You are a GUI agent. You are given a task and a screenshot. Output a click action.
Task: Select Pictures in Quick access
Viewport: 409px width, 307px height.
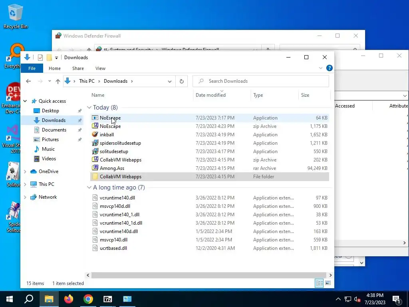(50, 140)
